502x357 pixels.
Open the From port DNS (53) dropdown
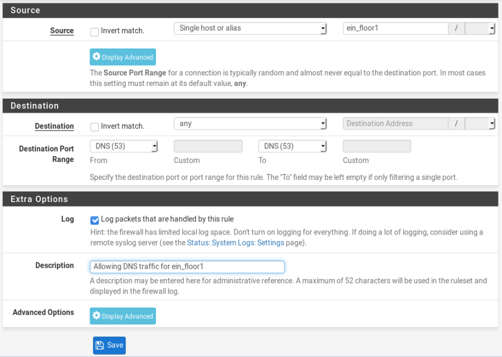click(123, 146)
